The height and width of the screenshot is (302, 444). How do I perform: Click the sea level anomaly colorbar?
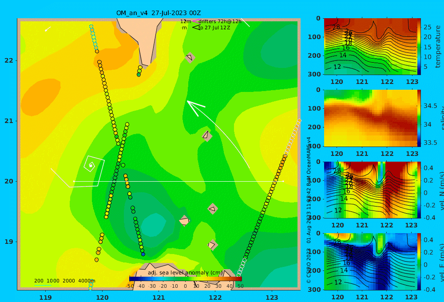point(186,279)
